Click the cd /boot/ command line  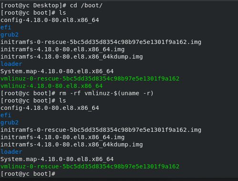click(x=52, y=6)
